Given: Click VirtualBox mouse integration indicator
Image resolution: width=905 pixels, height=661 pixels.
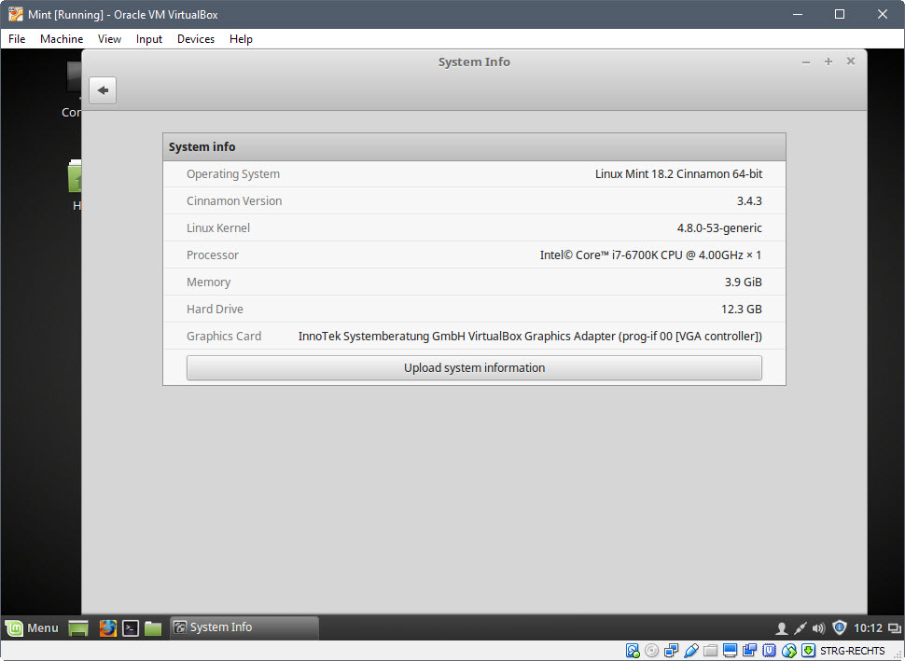Looking at the screenshot, I should 789,651.
